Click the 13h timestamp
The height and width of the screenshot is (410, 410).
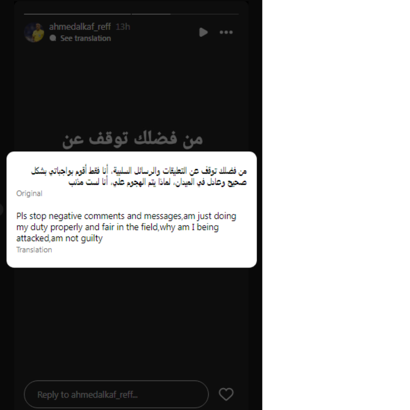[x=123, y=27]
